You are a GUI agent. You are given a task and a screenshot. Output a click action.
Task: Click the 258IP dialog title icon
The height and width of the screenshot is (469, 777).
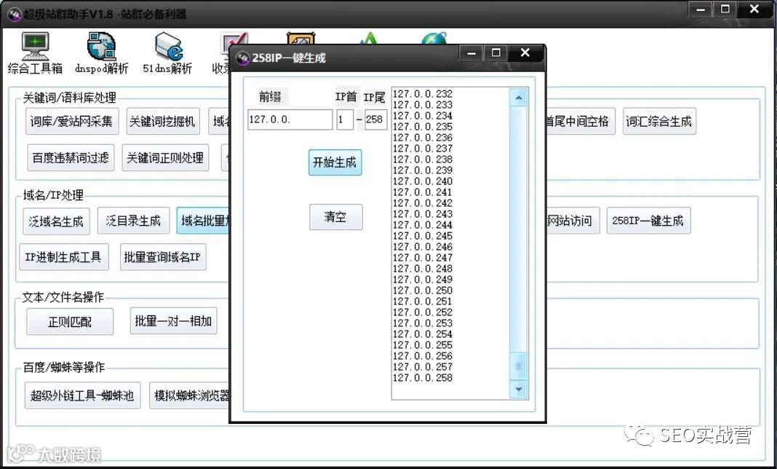point(242,58)
